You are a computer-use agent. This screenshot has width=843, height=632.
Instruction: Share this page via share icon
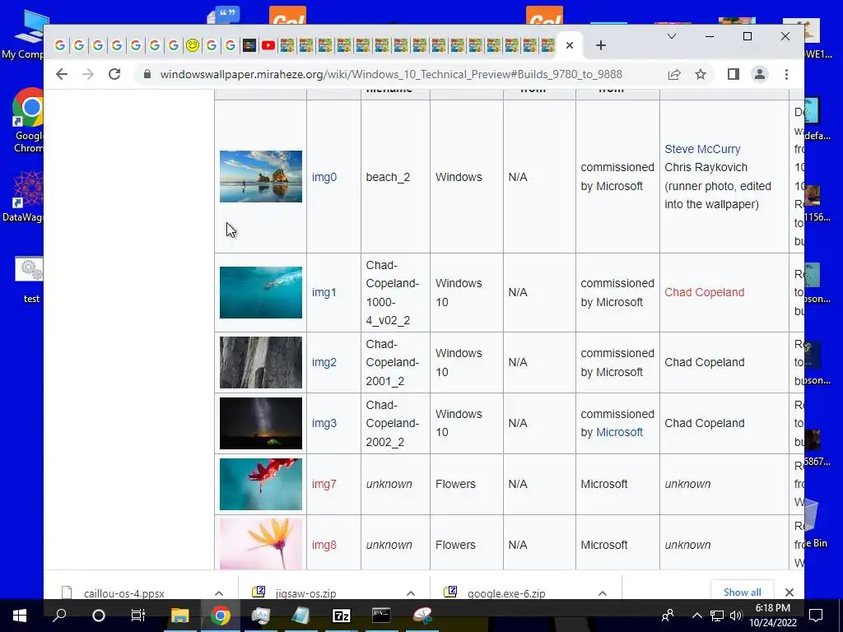pyautogui.click(x=674, y=74)
